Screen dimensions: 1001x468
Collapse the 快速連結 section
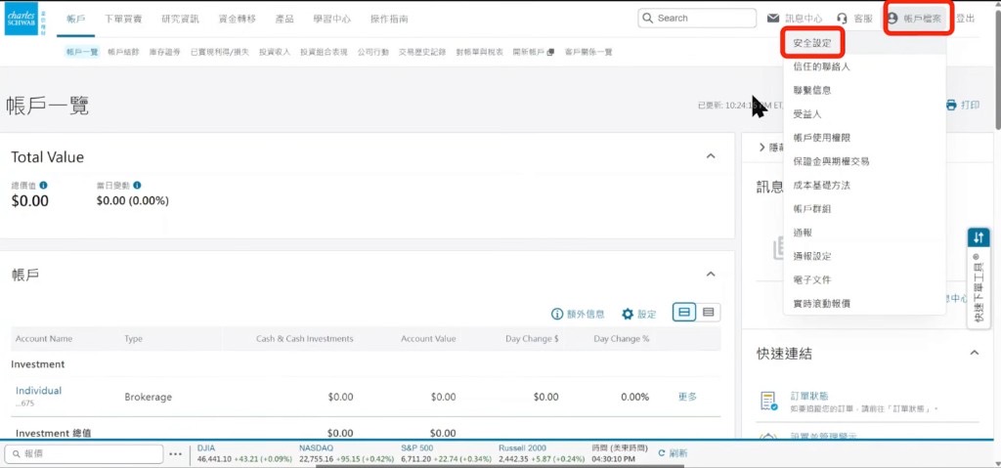975,353
